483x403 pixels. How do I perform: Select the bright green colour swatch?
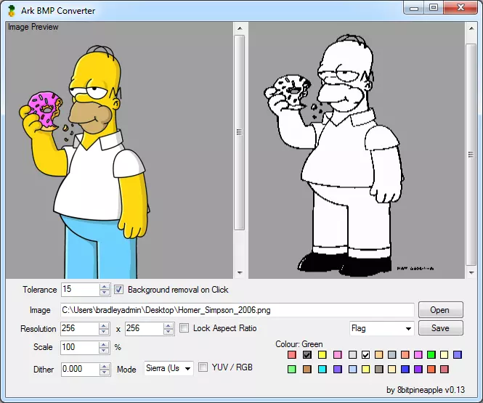[x=431, y=354]
